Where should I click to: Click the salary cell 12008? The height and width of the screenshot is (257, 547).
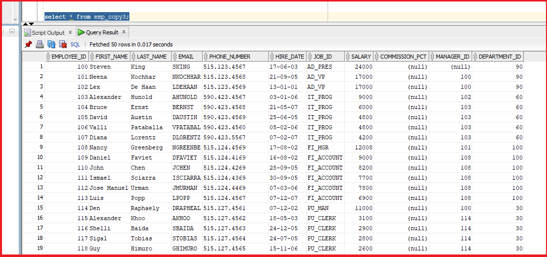point(358,147)
